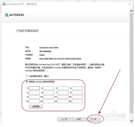The width and height of the screenshot is (135, 127).
Task: Click the Autodesk logo in the header
Action: 15,15
